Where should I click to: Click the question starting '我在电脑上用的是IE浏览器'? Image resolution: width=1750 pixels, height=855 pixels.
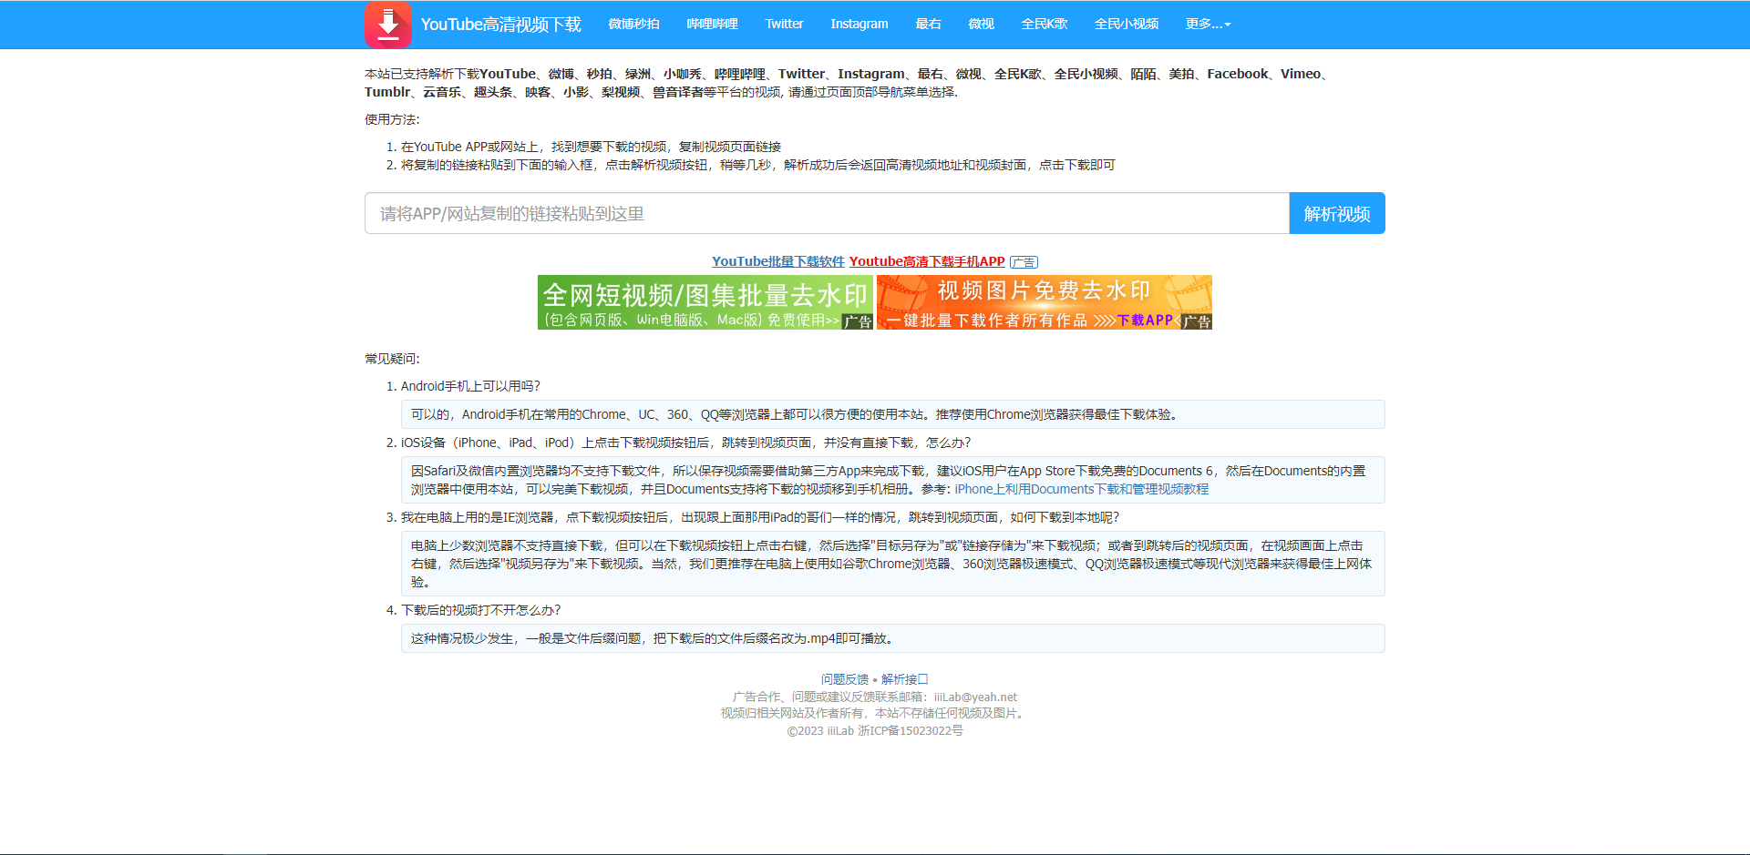(x=760, y=517)
